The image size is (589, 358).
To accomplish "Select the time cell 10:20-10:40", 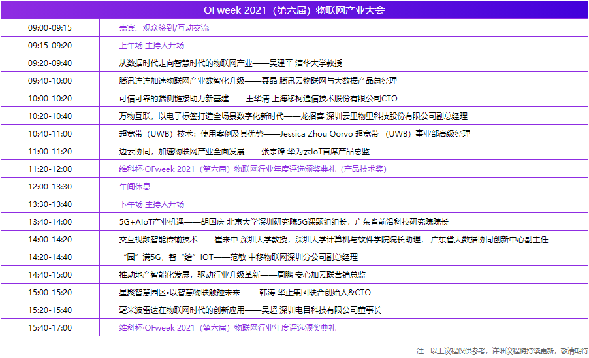I will [50, 116].
